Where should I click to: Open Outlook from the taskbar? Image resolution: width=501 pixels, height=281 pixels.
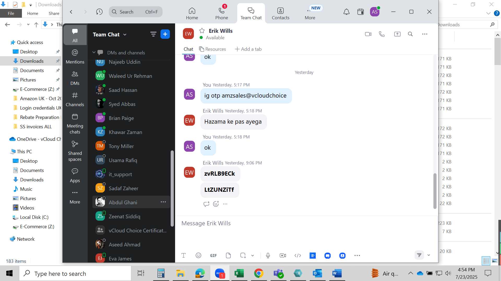pos(317,273)
